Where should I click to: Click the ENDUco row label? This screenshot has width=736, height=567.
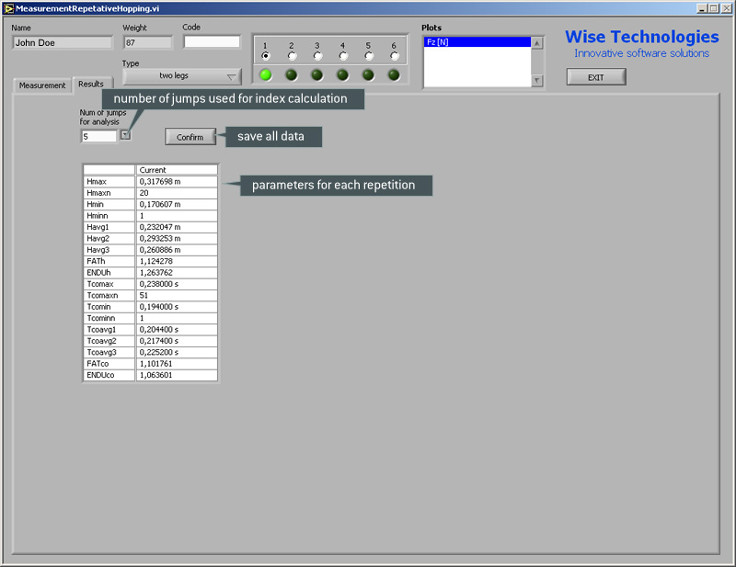click(x=109, y=375)
